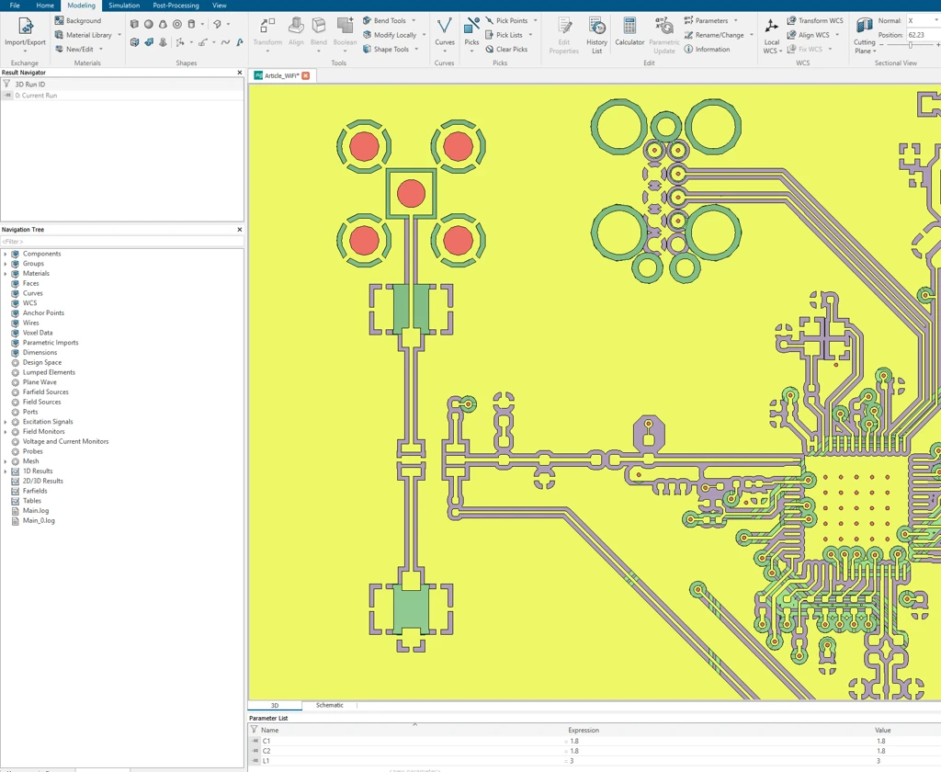Open the History List

tap(596, 36)
